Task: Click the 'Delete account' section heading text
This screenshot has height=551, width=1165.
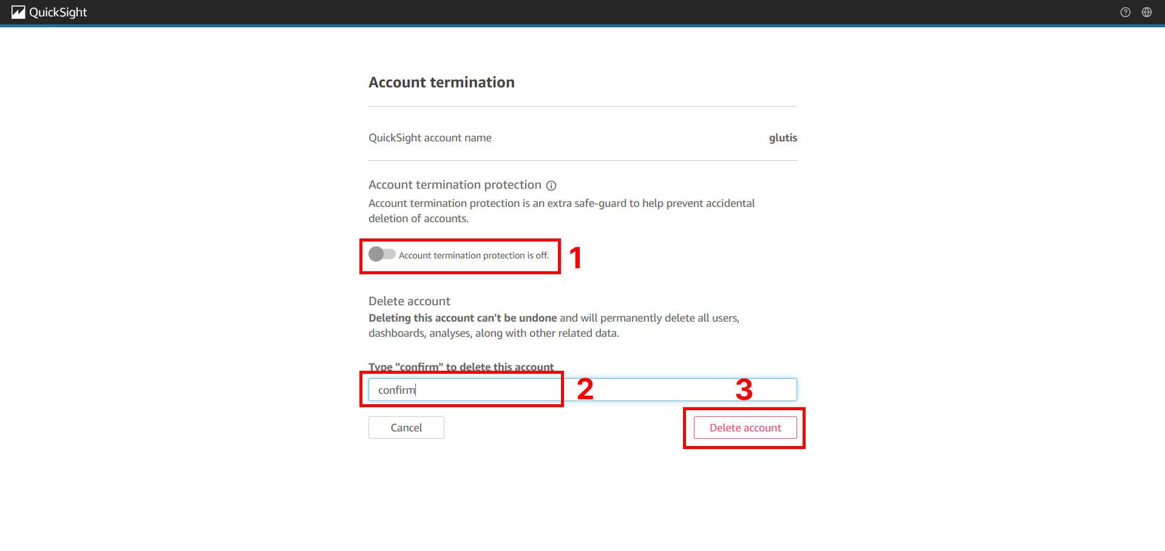Action: pos(409,301)
